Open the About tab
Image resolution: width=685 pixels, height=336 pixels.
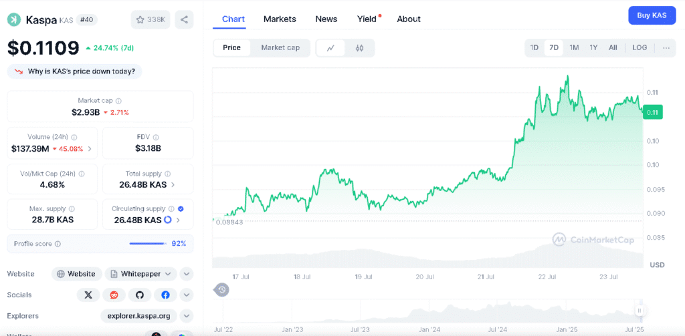[x=409, y=19]
